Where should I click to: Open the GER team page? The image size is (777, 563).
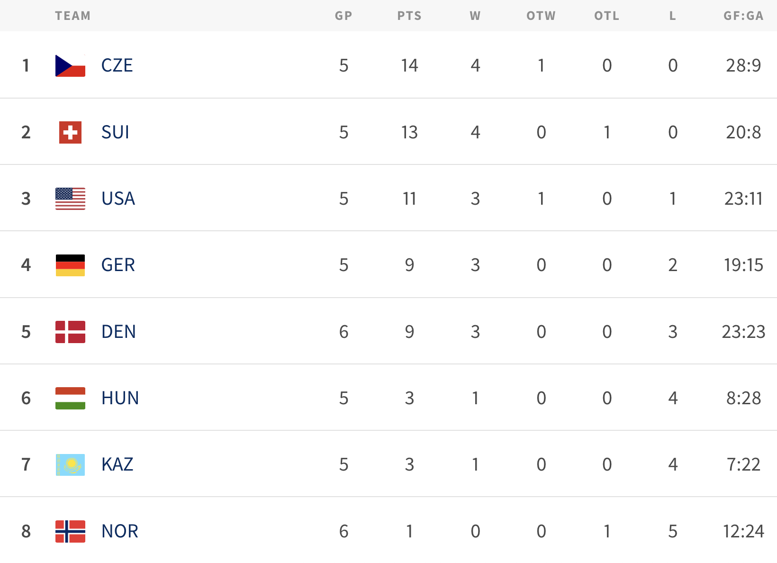[x=118, y=265]
